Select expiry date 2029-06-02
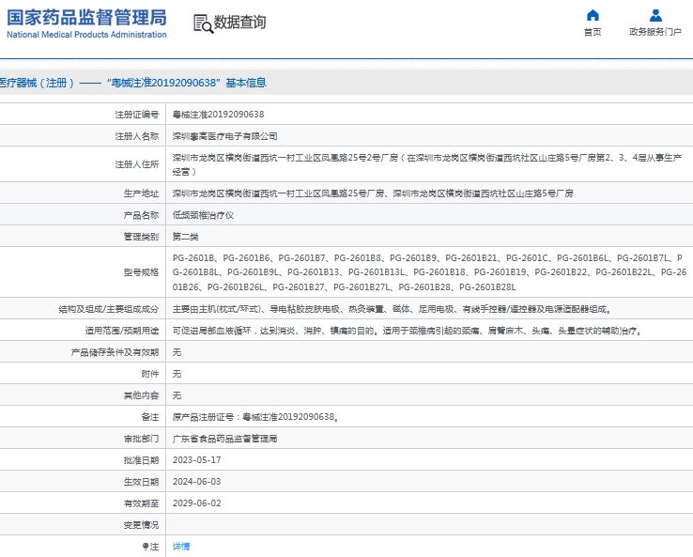The height and width of the screenshot is (557, 693). (196, 503)
